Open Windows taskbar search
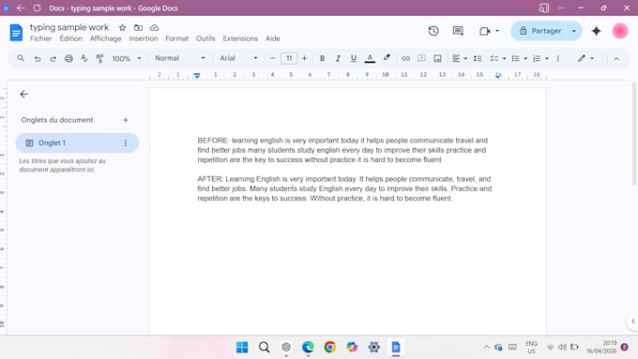638x359 pixels. click(x=264, y=347)
